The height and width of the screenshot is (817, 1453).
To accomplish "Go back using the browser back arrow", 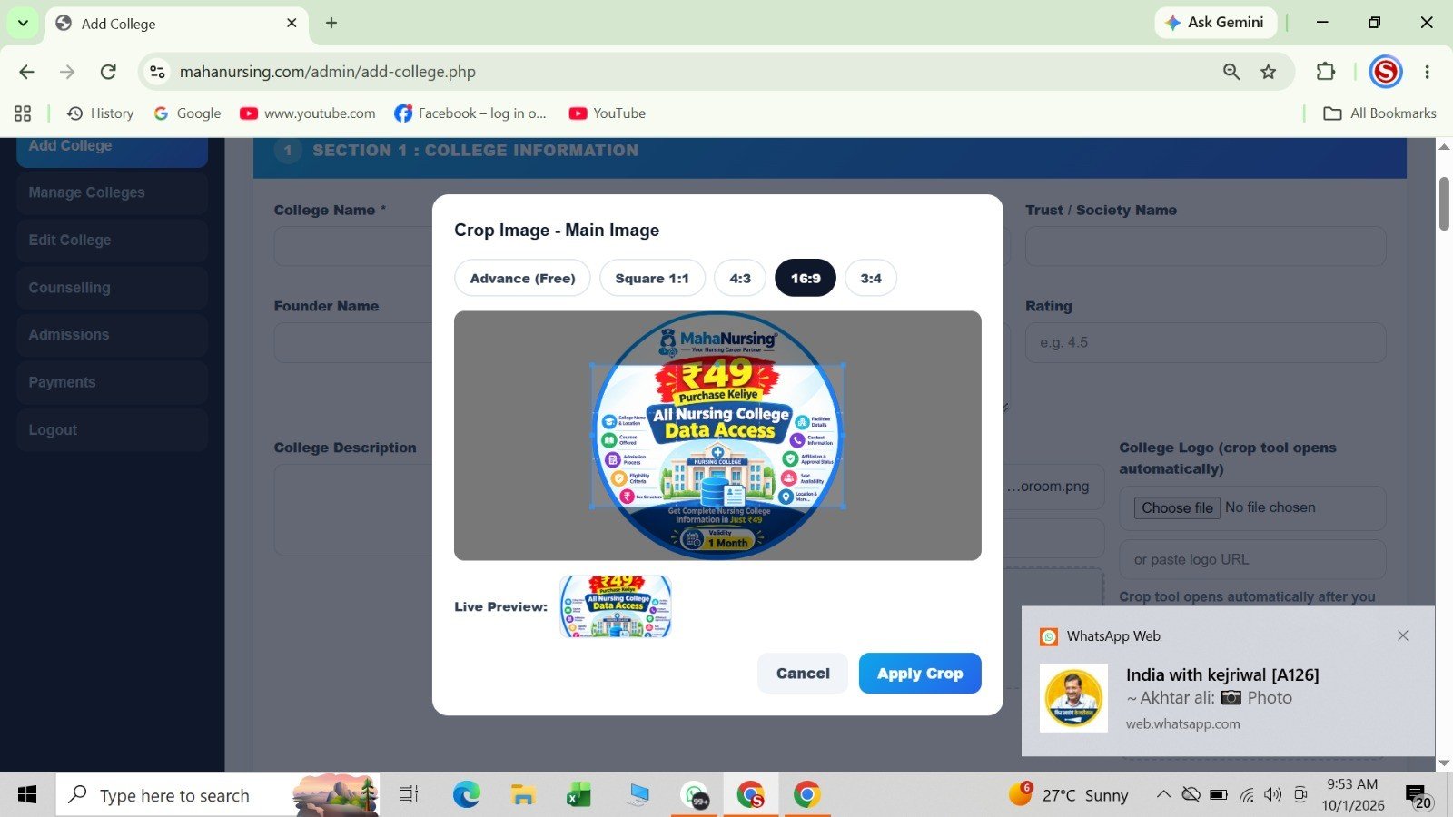I will 26,72.
